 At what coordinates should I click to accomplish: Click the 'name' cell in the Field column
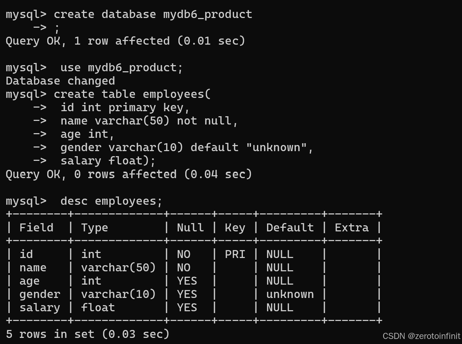(x=33, y=267)
